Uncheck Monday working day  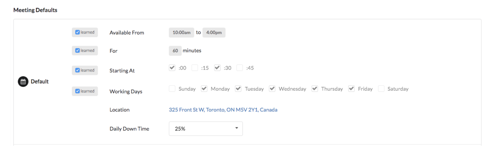coord(204,88)
